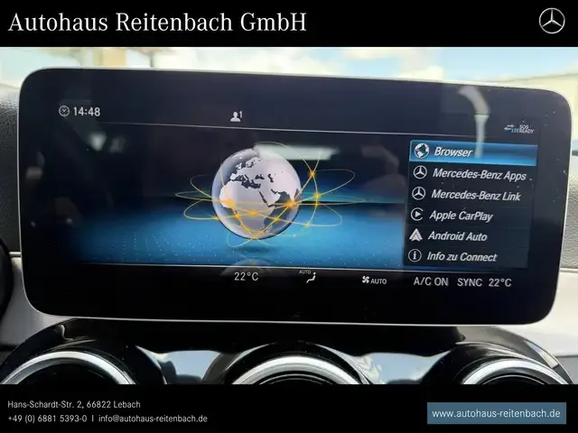Toggle the SYNC climate setting

coord(470,282)
